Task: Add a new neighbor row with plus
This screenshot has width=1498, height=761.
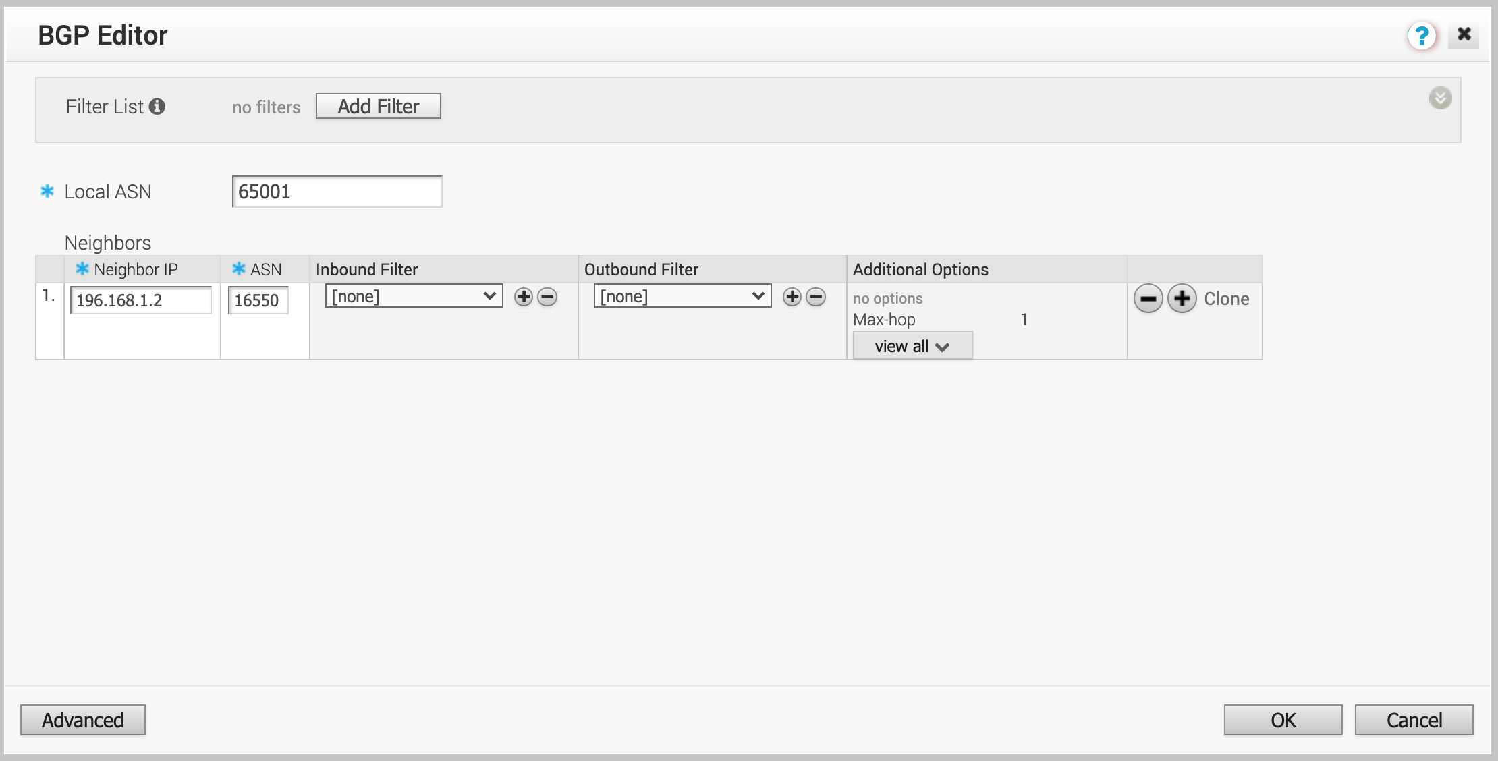Action: click(x=1182, y=299)
